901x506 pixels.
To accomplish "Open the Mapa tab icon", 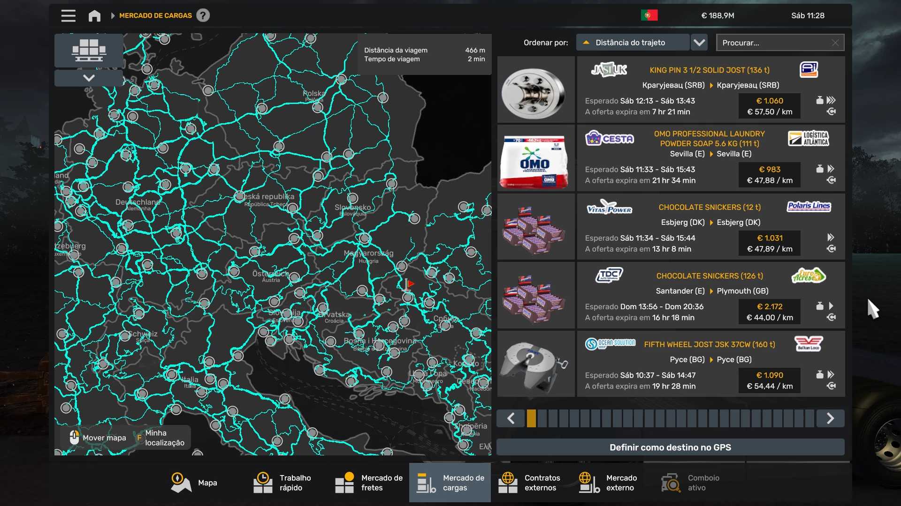I will point(181,483).
